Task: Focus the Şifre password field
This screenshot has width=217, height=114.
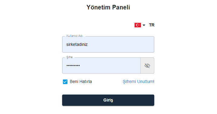Action: click(x=101, y=66)
